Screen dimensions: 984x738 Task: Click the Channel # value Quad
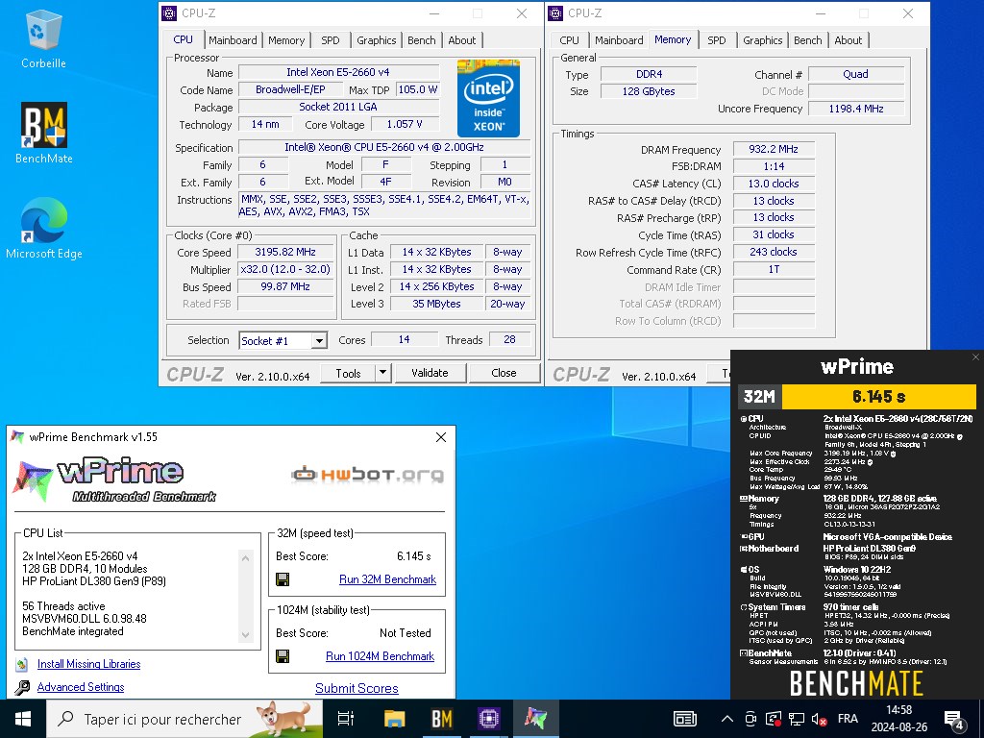(856, 74)
